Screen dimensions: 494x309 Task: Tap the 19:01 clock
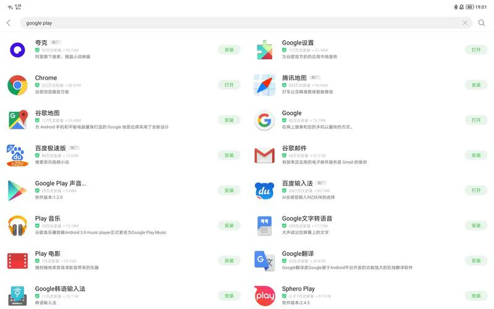tap(481, 7)
